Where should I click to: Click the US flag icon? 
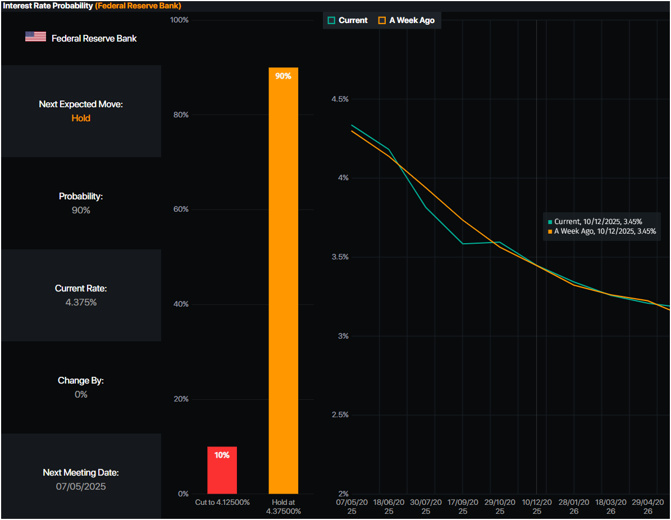click(35, 37)
